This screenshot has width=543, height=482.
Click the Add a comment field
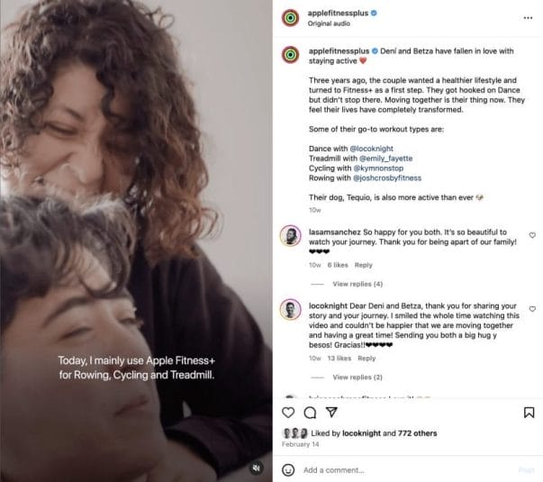point(405,469)
